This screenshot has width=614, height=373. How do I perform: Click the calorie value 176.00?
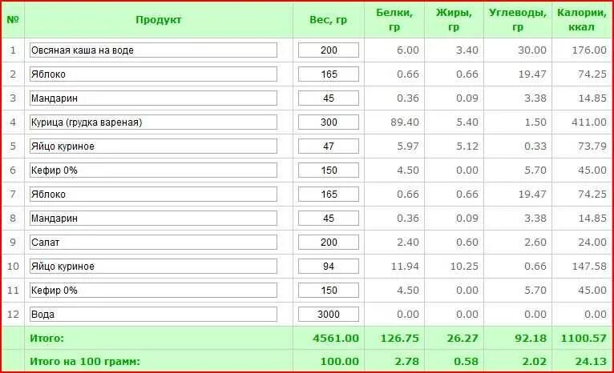589,50
